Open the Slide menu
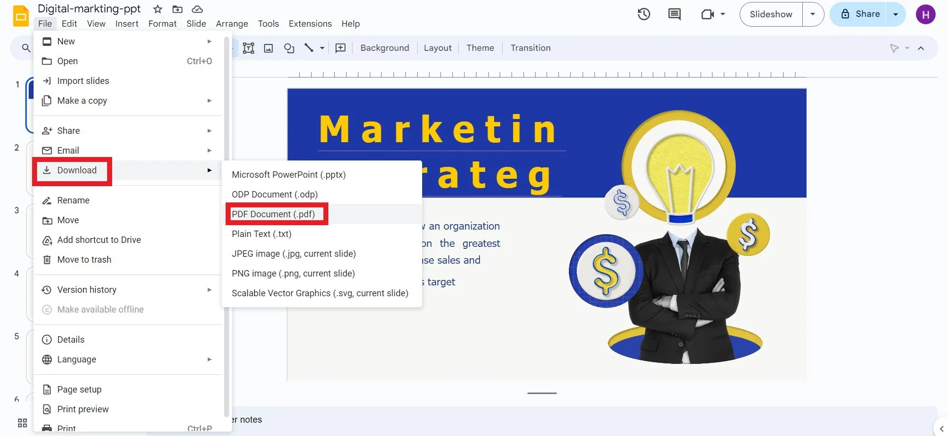The width and height of the screenshot is (948, 436). pos(196,24)
